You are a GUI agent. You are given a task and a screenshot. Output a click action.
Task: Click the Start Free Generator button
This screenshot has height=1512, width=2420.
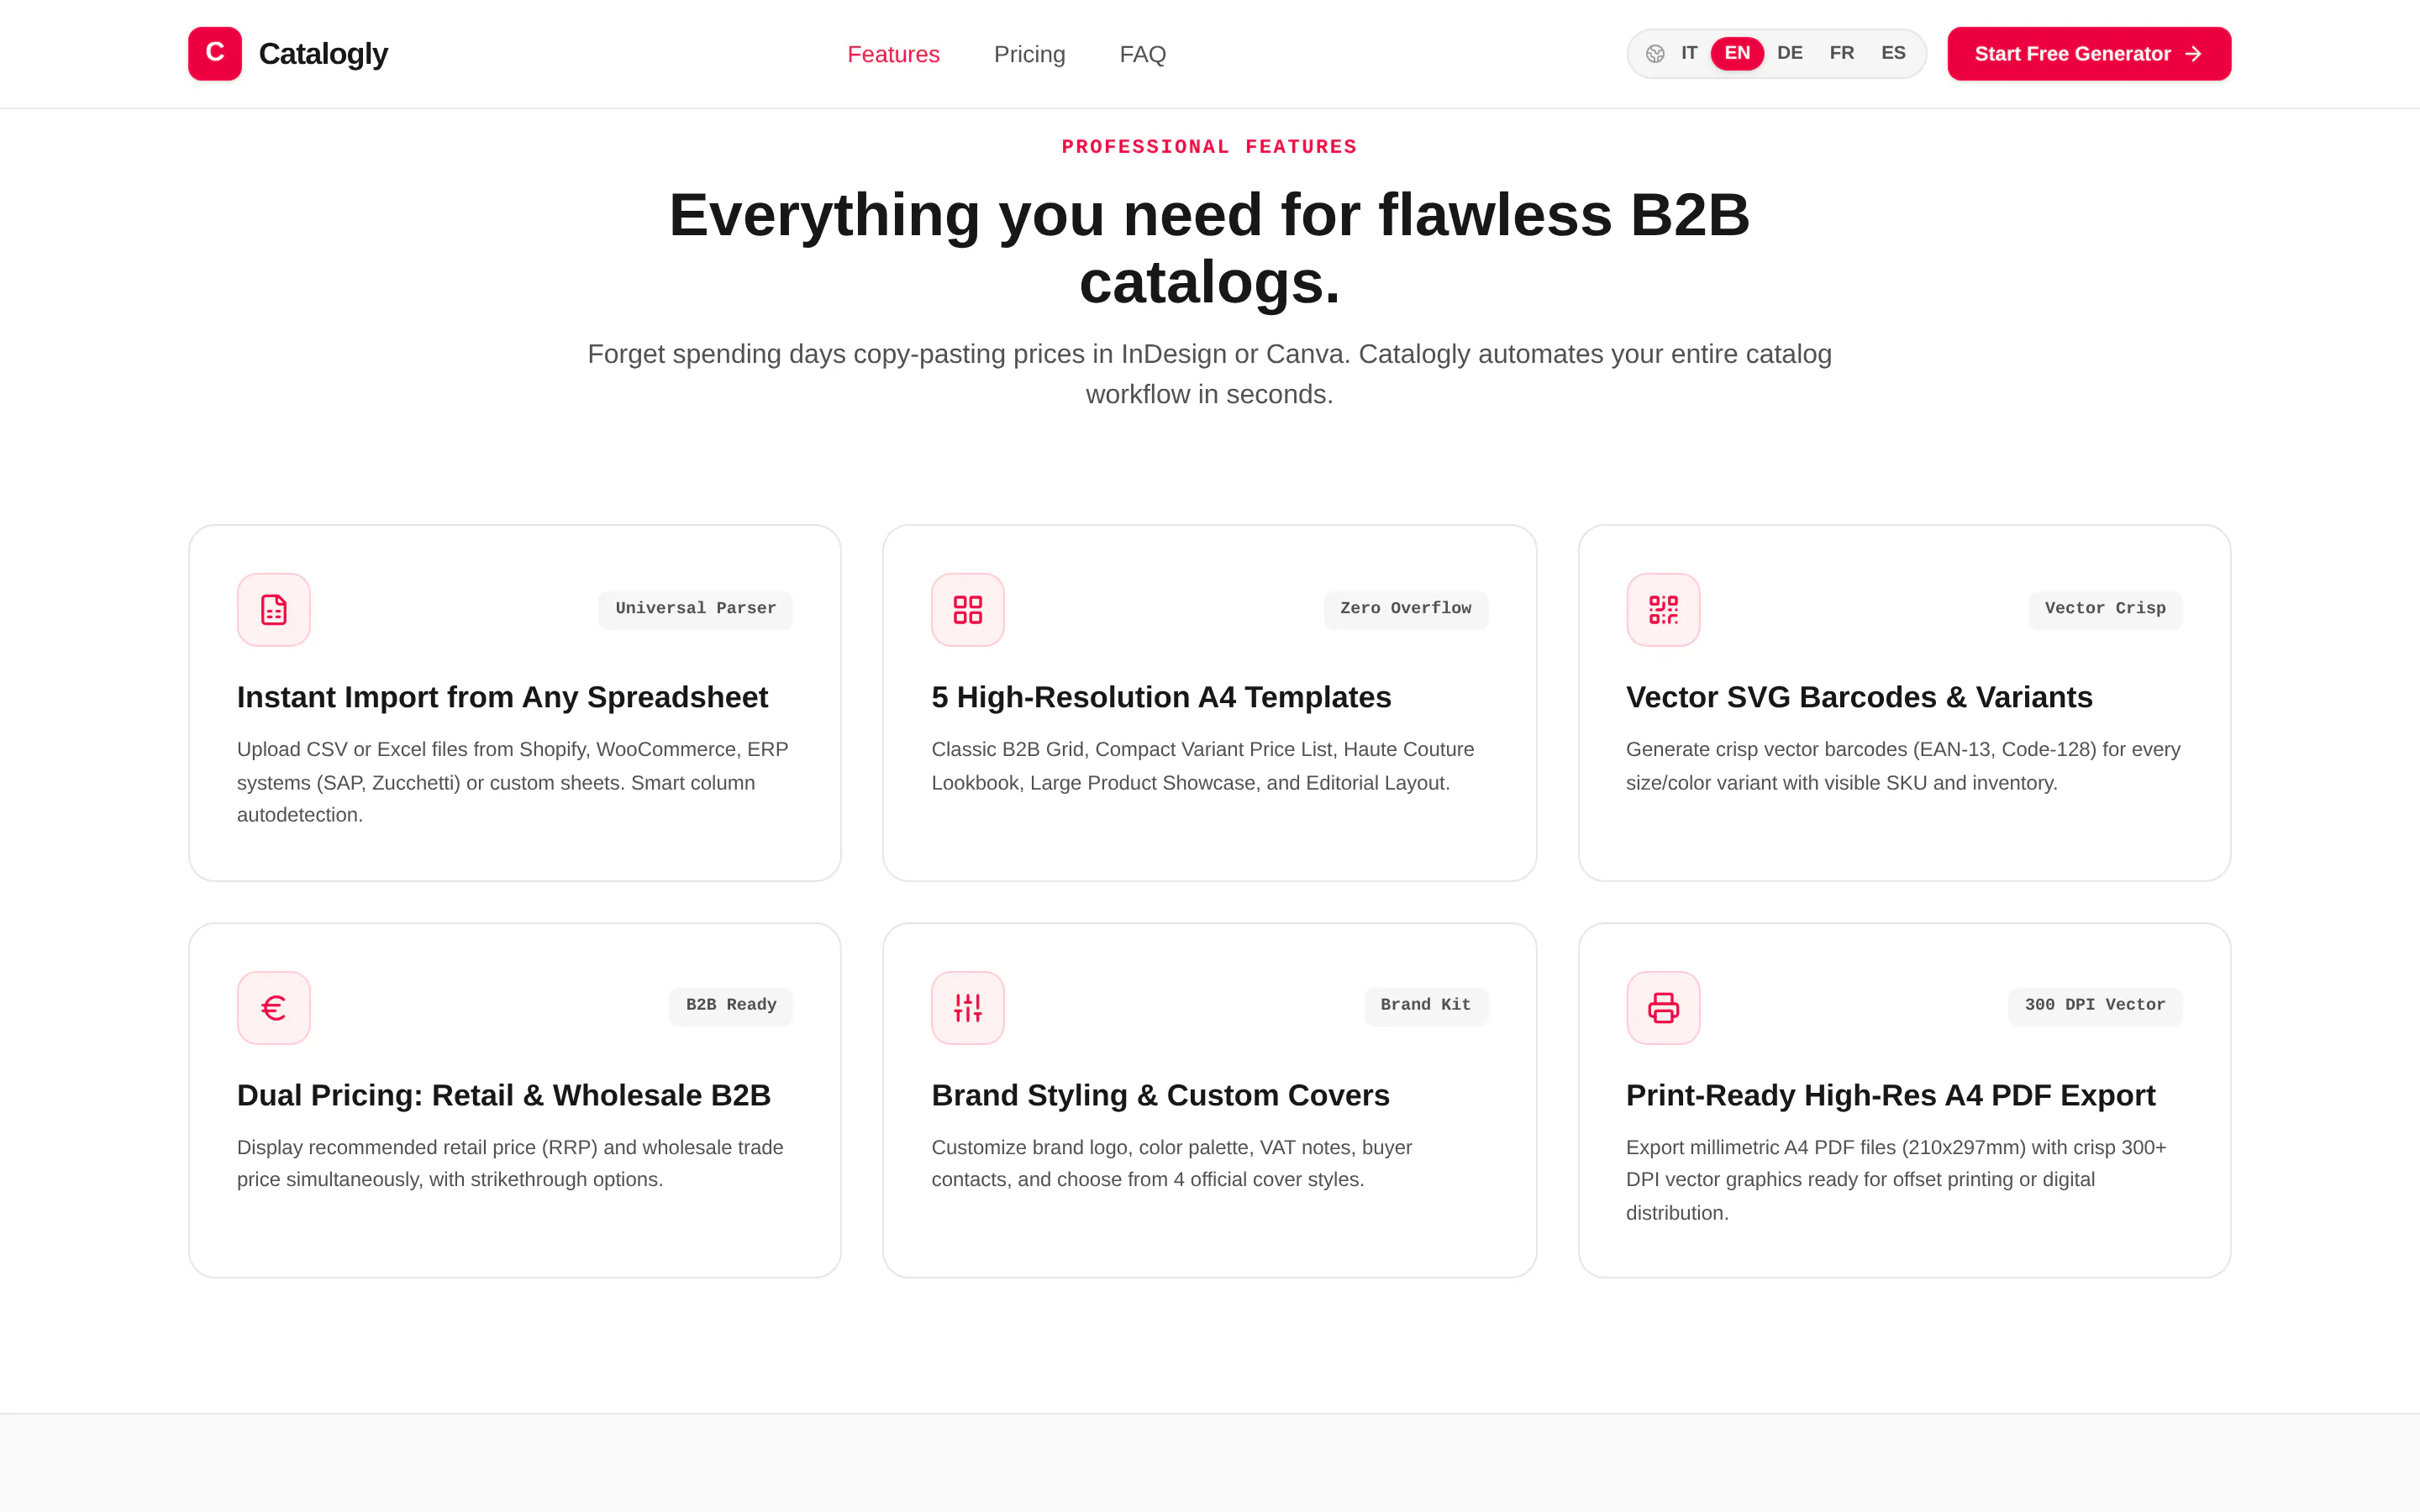(x=2089, y=53)
